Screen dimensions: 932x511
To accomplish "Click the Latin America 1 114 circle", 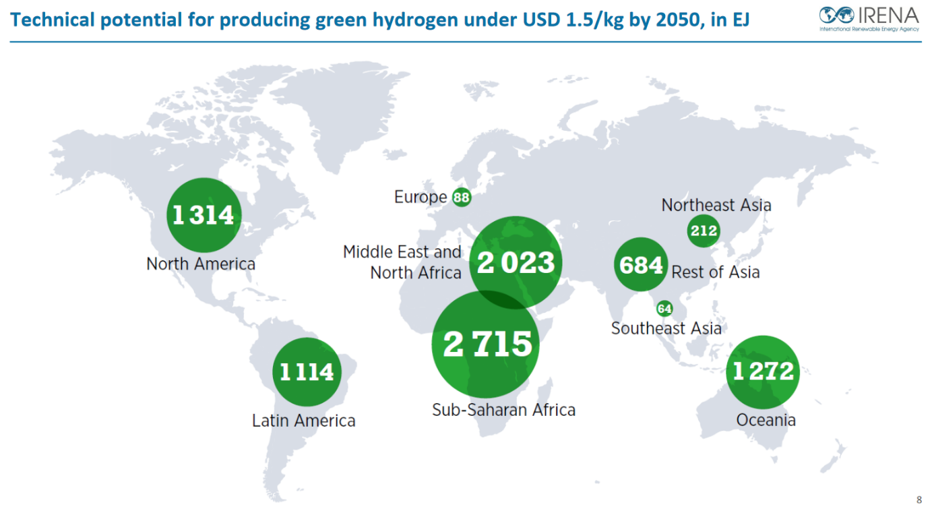I will coord(307,371).
